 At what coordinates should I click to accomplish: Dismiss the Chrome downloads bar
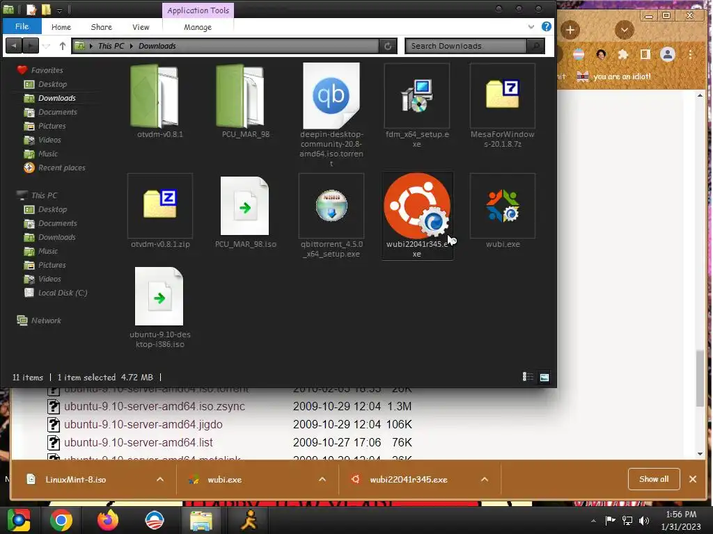693,479
